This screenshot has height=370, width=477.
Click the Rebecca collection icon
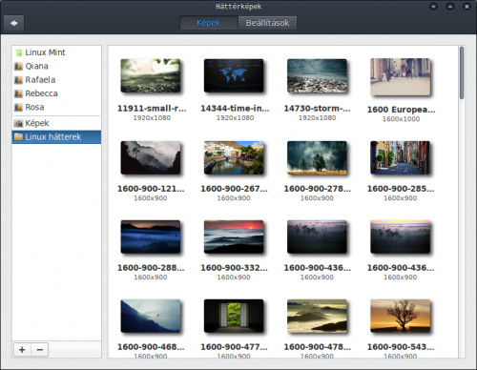tap(18, 93)
